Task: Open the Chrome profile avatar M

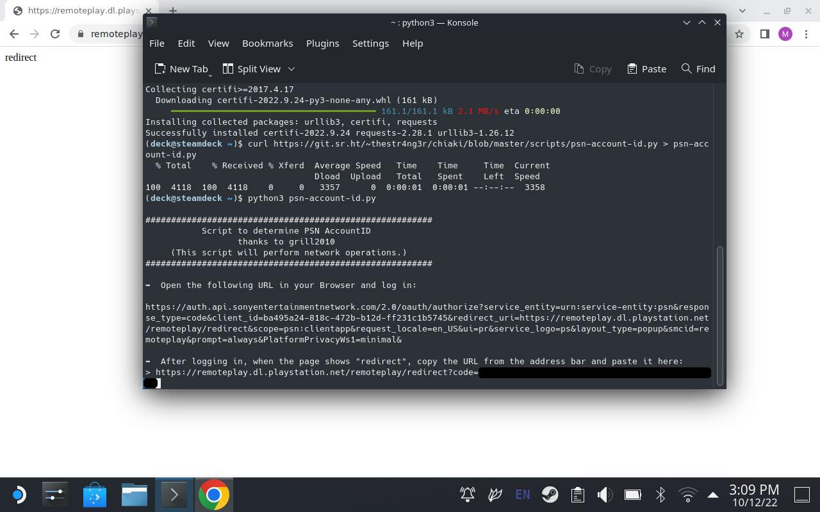Action: (785, 34)
